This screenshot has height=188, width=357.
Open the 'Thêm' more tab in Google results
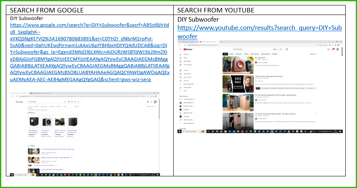click(x=65, y=106)
